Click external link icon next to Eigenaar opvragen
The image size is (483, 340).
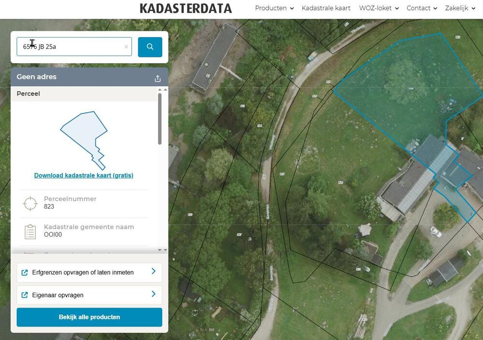pyautogui.click(x=25, y=295)
